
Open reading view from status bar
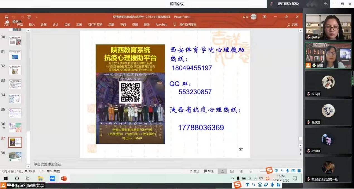(241, 171)
